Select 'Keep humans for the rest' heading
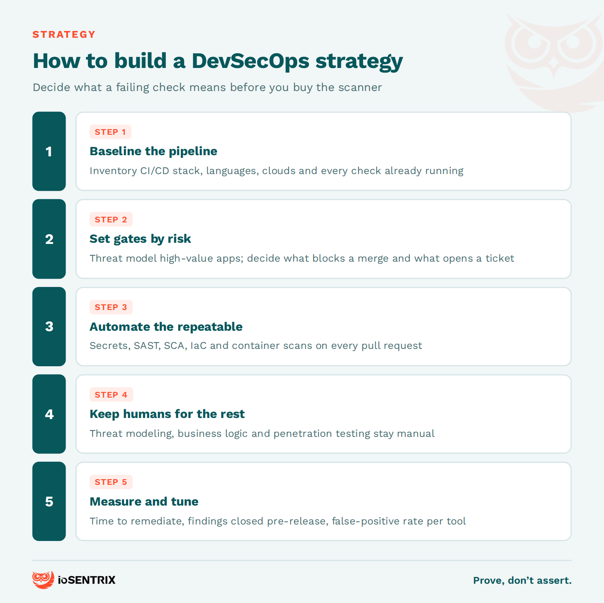 167,414
